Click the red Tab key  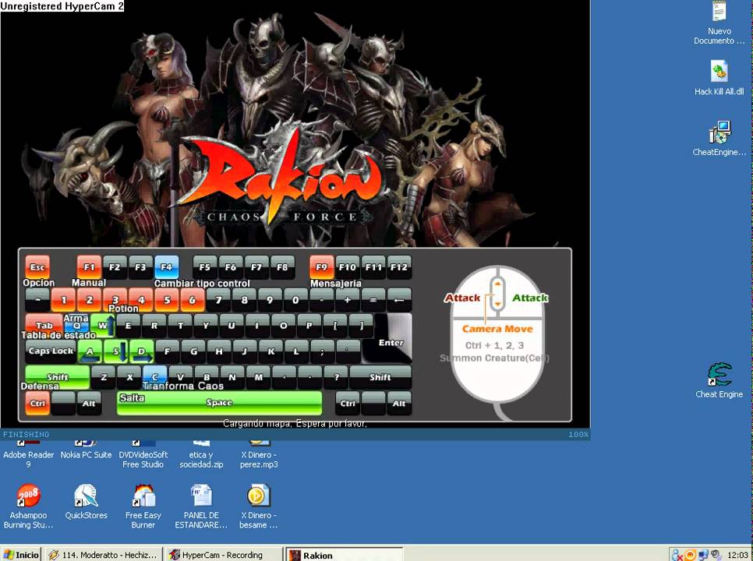click(x=44, y=325)
